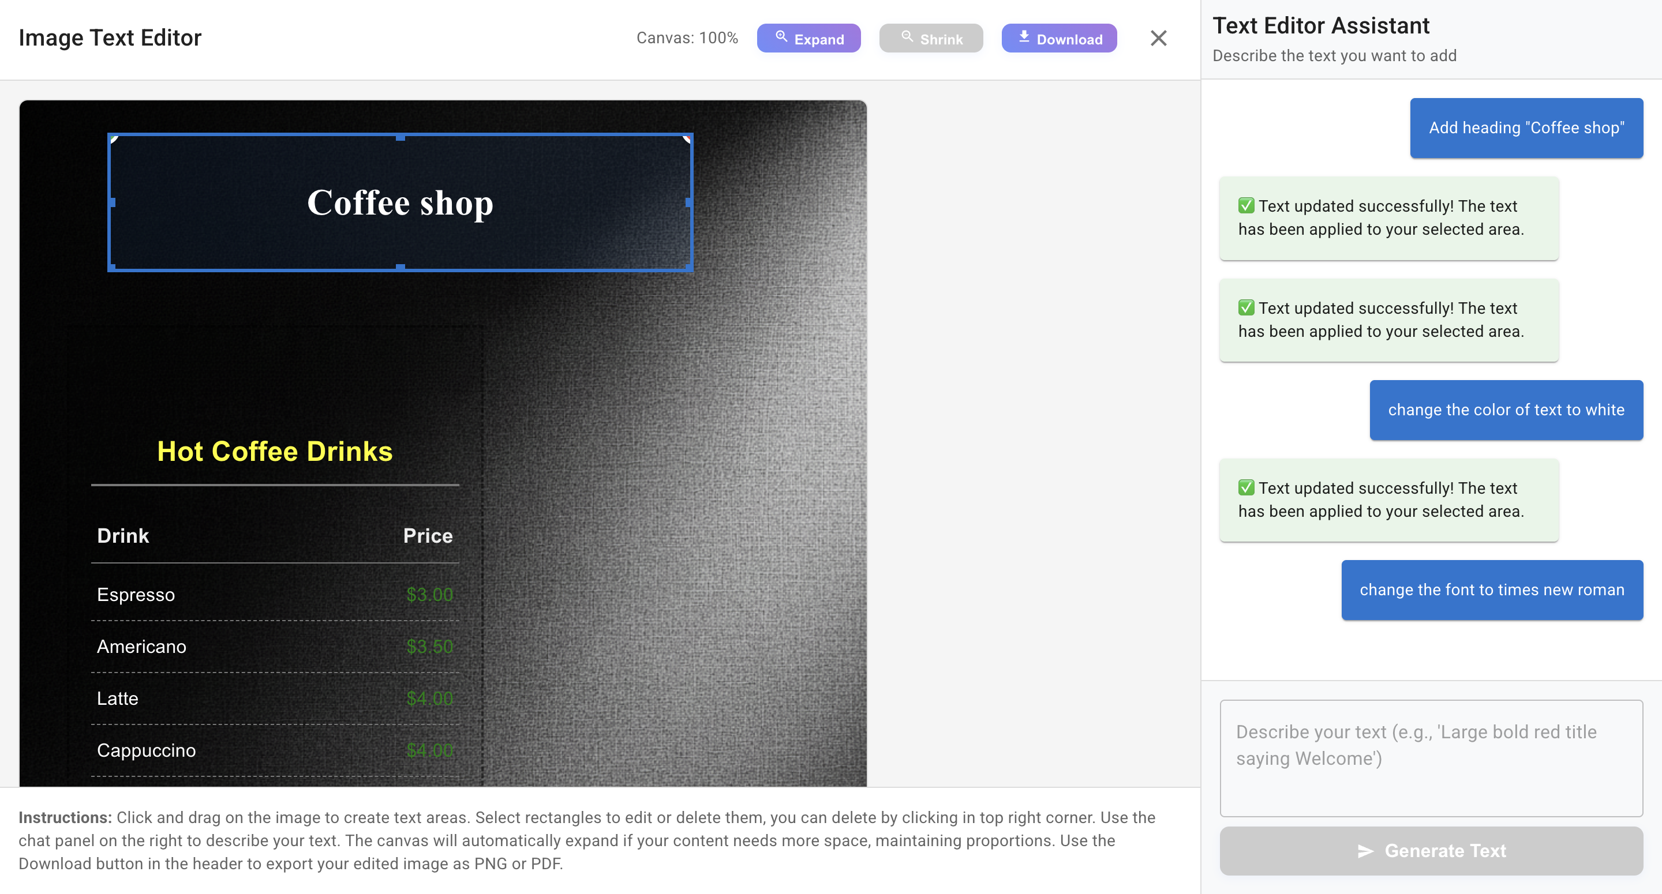Close the Image Text Editor with the X
Viewport: 1662px width, 894px height.
[x=1158, y=38]
